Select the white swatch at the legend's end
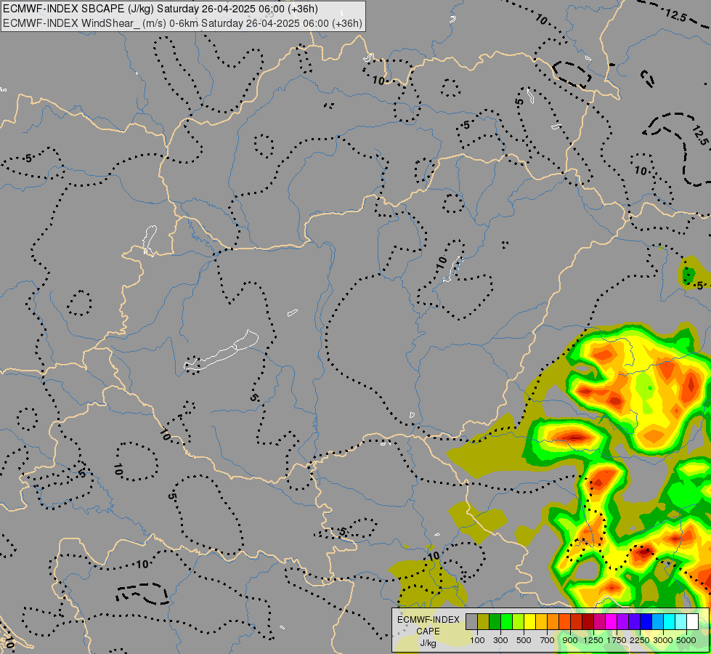This screenshot has width=711, height=654. pyautogui.click(x=692, y=621)
